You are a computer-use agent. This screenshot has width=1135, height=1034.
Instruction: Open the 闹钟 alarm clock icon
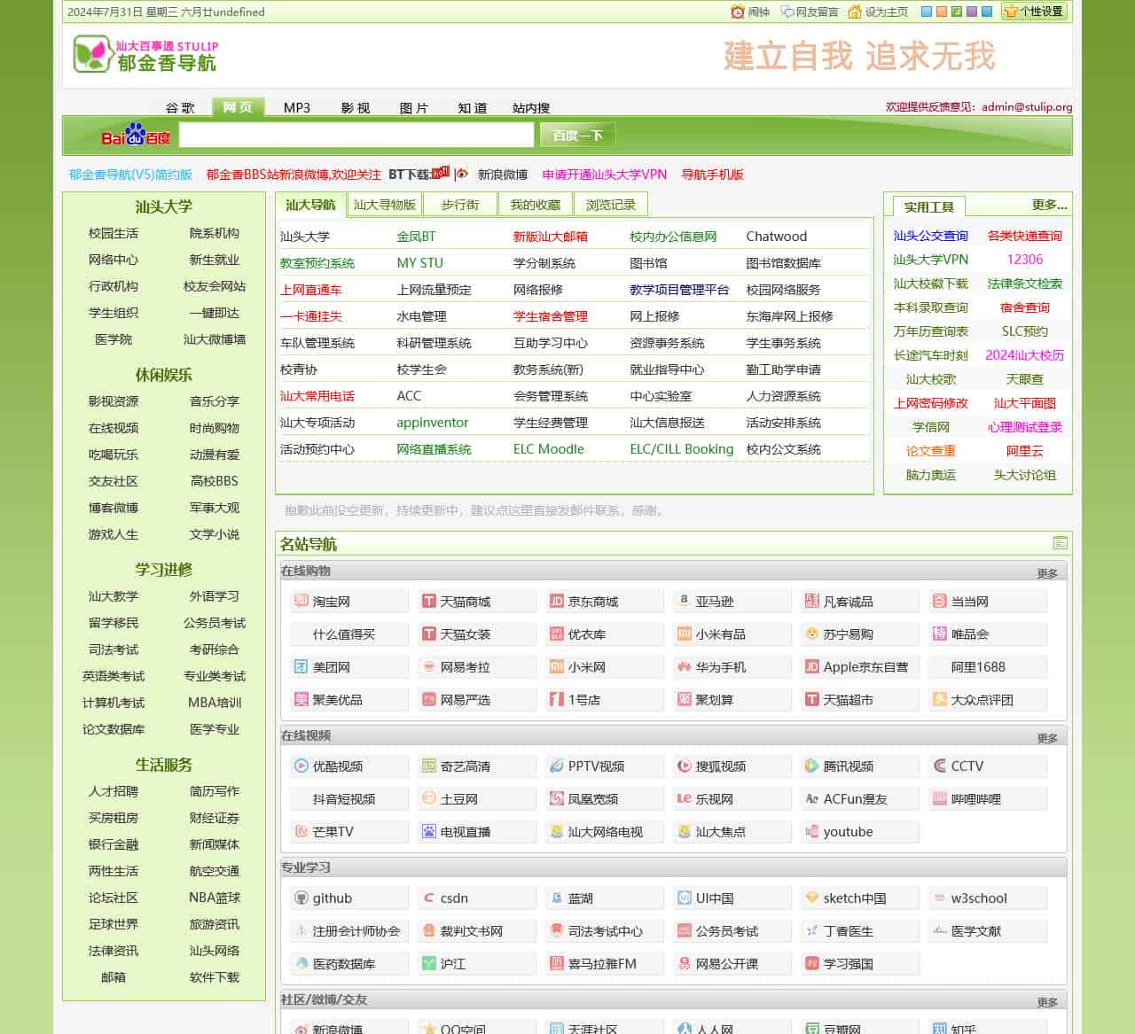[x=737, y=12]
